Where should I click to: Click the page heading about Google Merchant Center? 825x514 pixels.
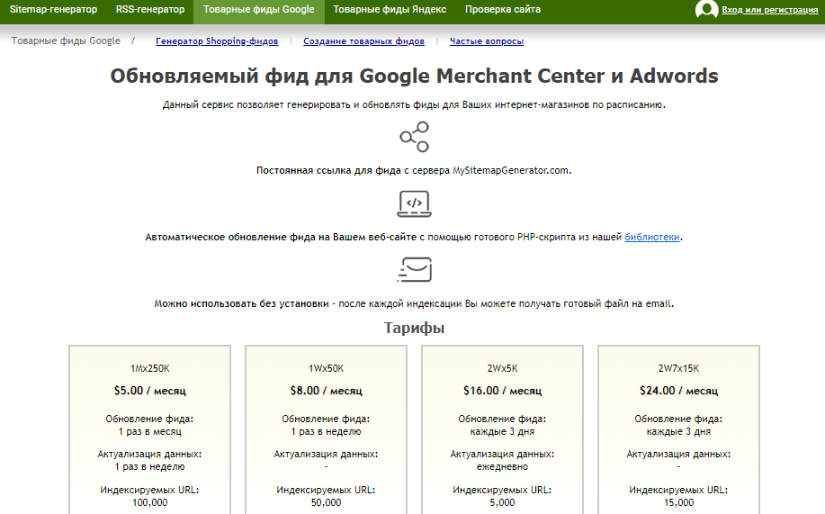coord(414,76)
